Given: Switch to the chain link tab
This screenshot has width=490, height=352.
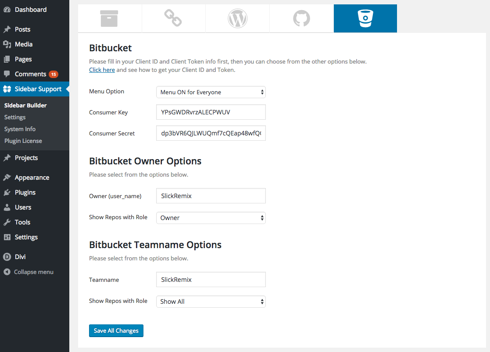Looking at the screenshot, I should [173, 18].
